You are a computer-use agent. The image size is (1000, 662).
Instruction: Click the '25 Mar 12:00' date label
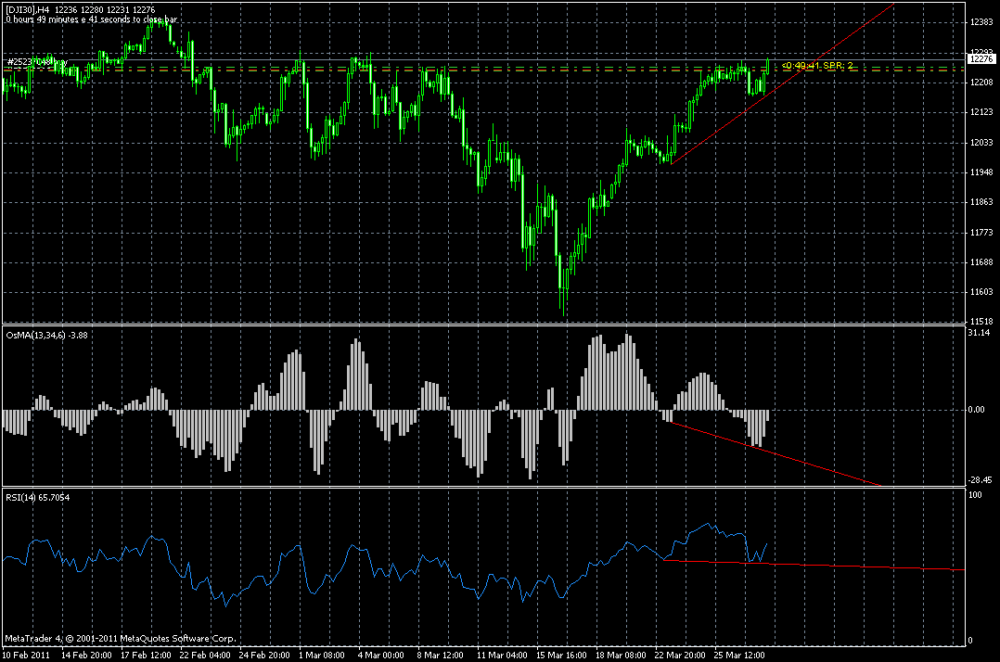pyautogui.click(x=739, y=655)
